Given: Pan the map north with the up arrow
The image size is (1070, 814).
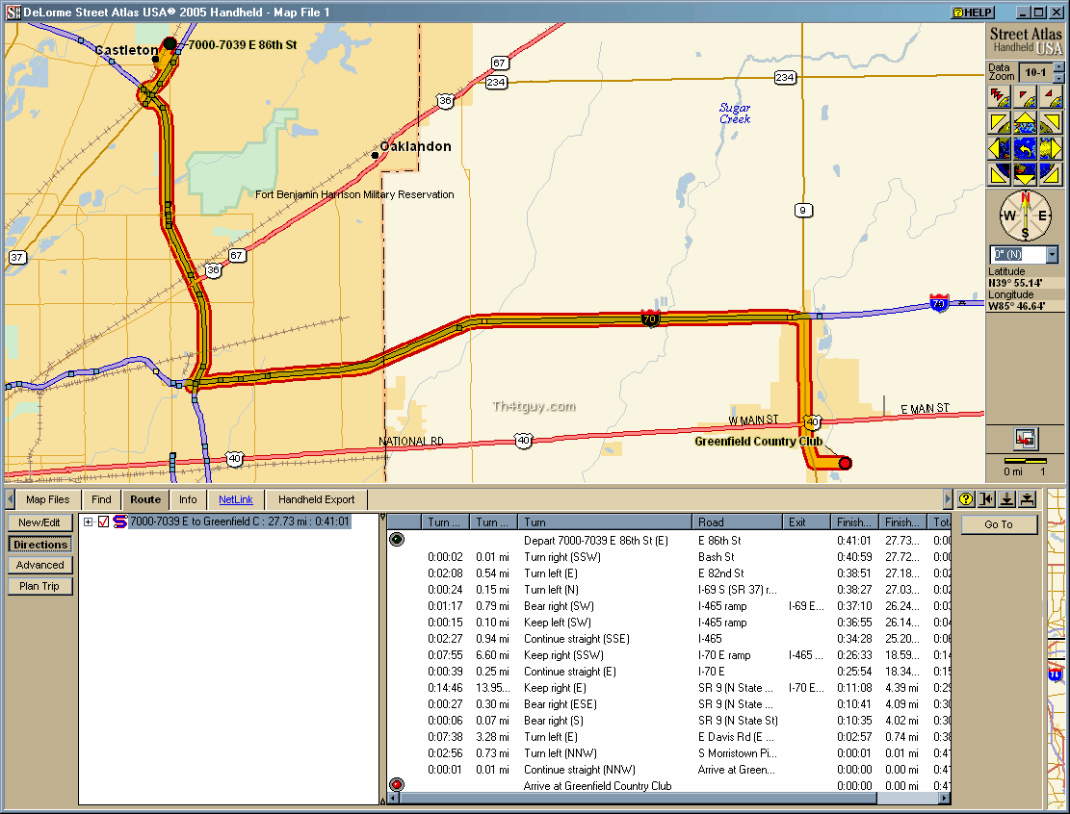Looking at the screenshot, I should 1025,123.
